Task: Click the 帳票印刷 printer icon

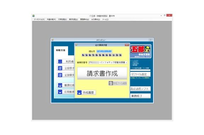Action: click(60, 85)
